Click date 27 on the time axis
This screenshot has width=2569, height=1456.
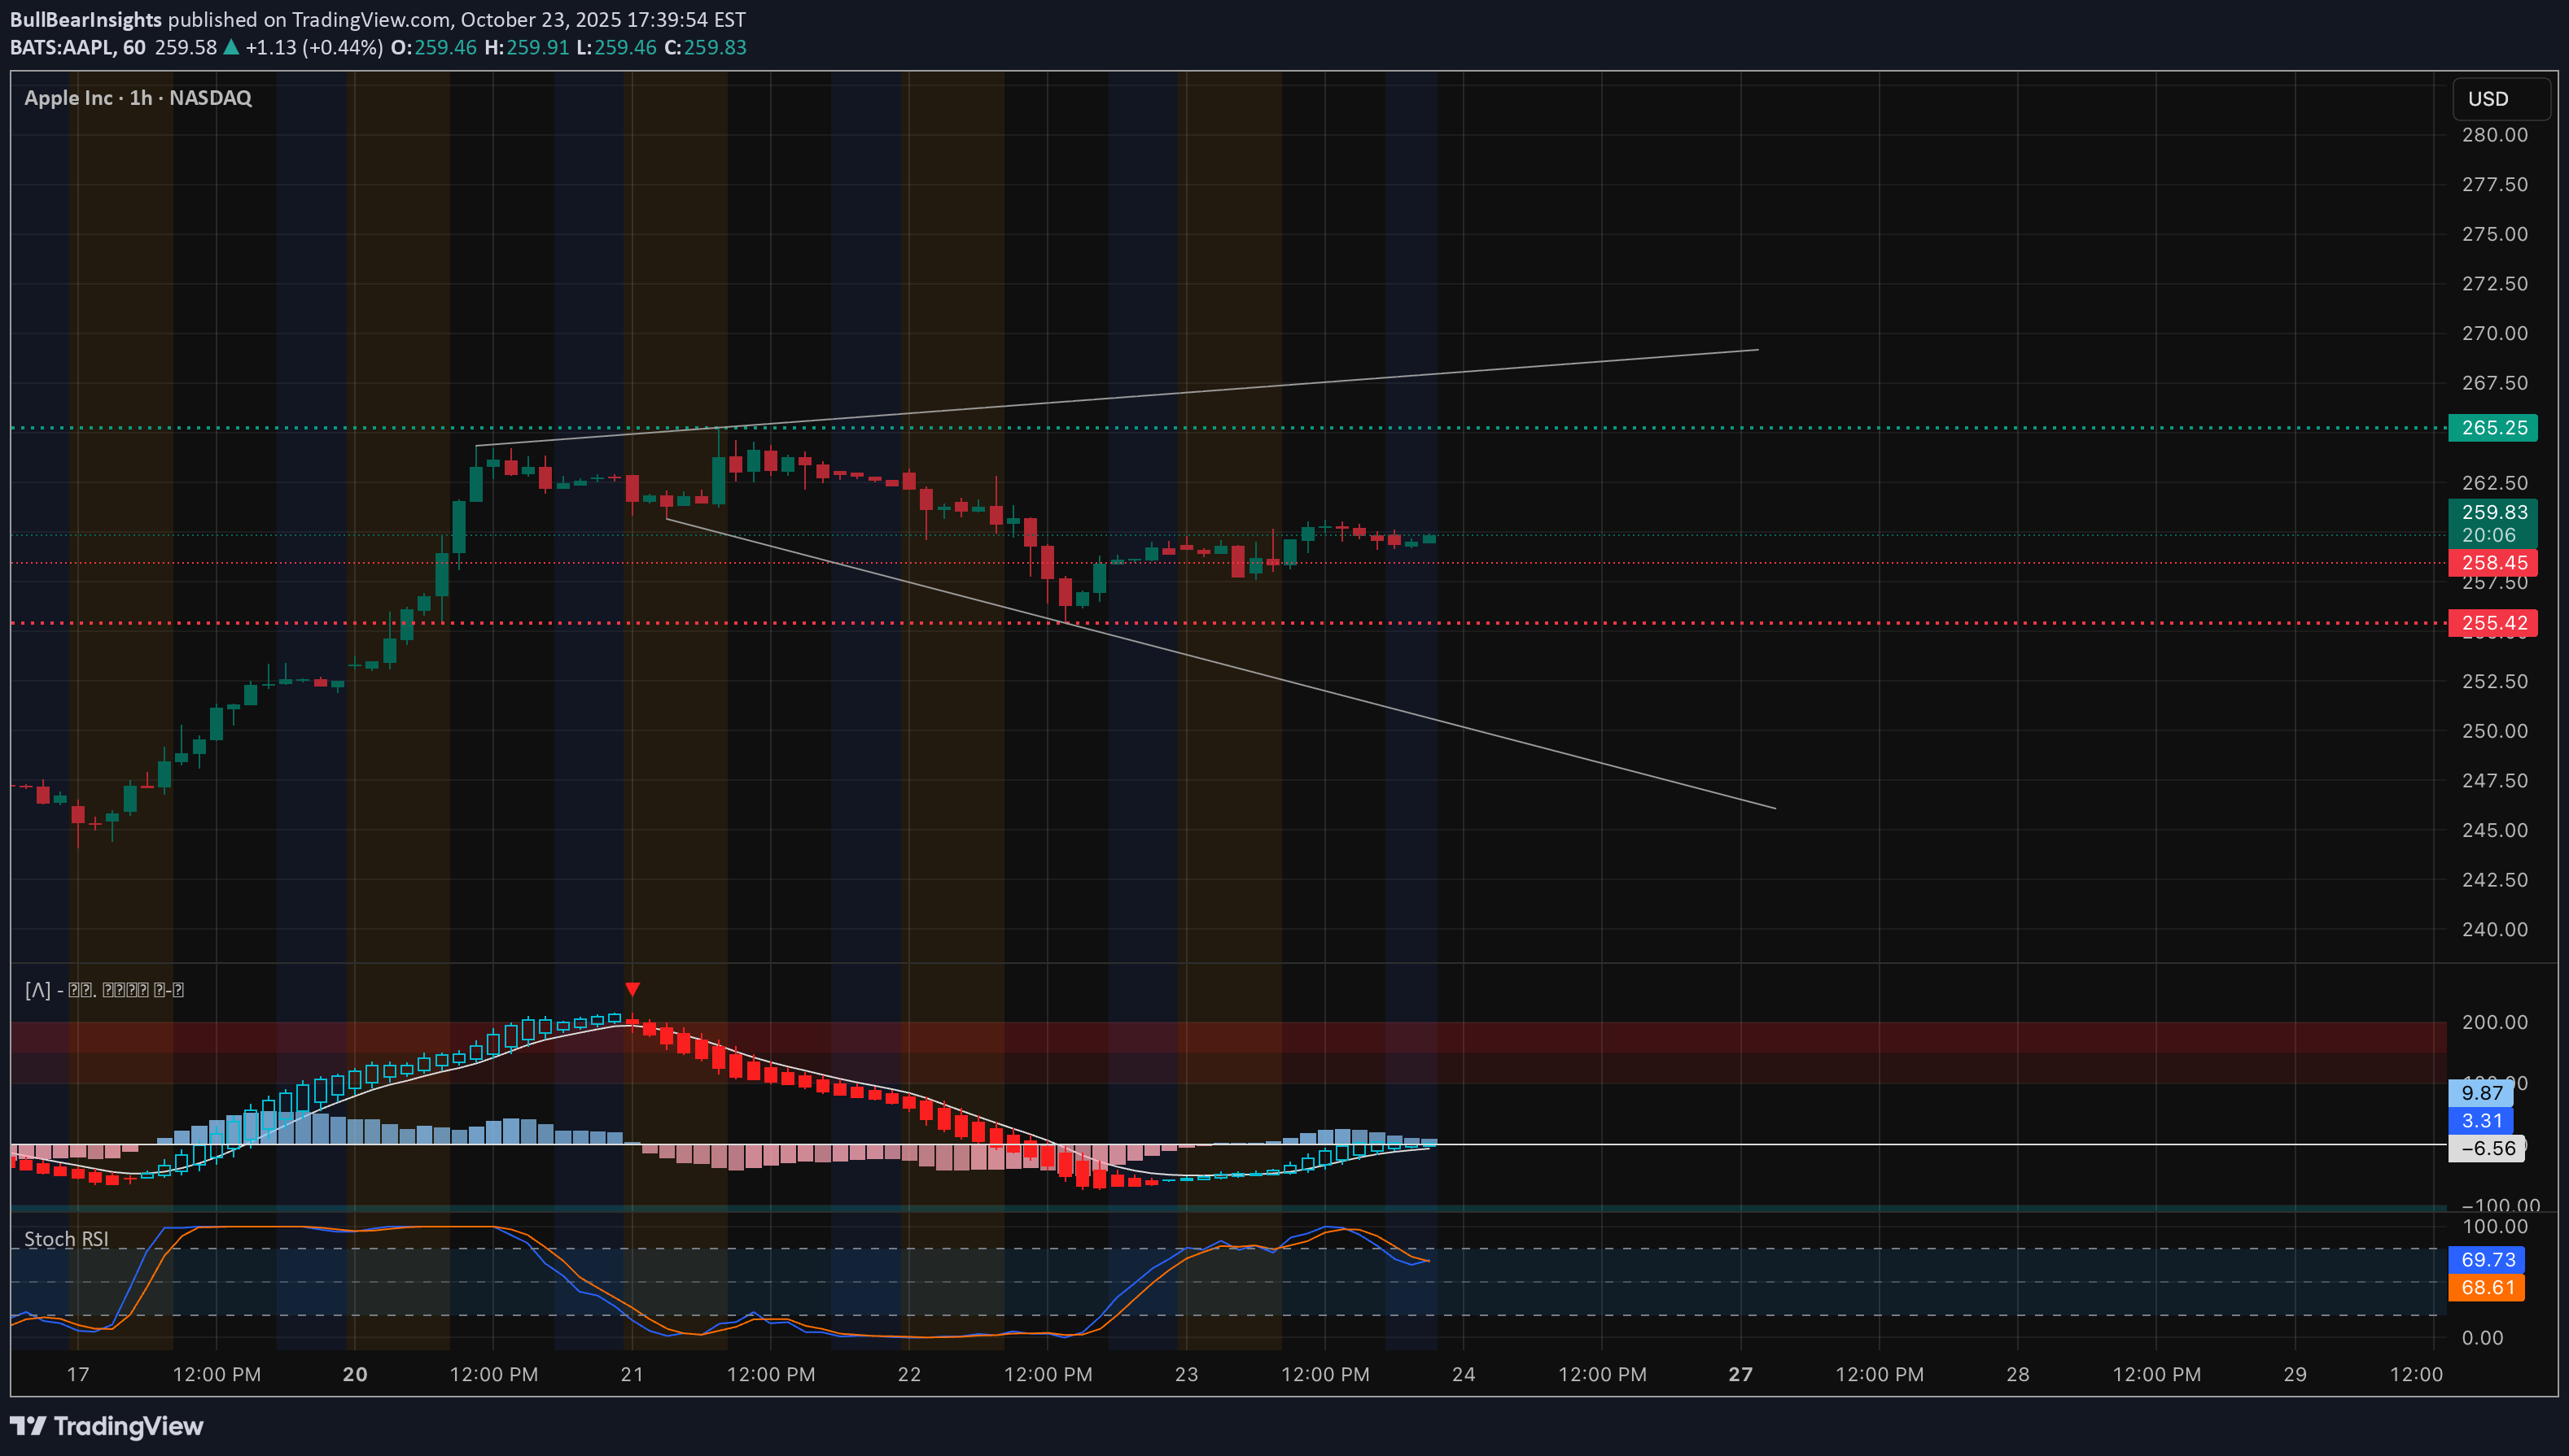click(1740, 1374)
